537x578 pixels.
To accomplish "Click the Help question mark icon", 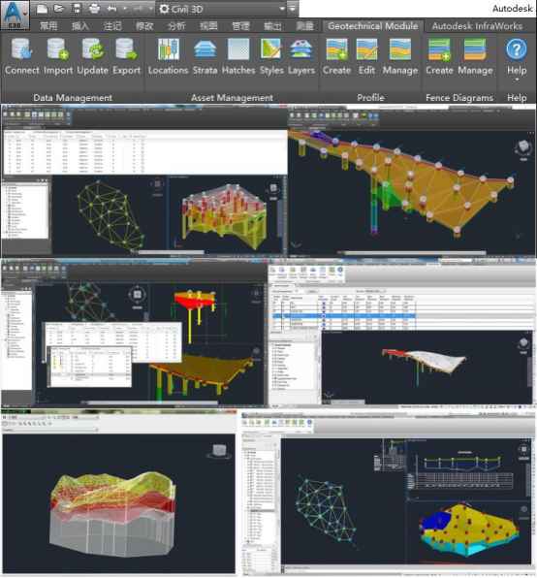I will [x=517, y=49].
